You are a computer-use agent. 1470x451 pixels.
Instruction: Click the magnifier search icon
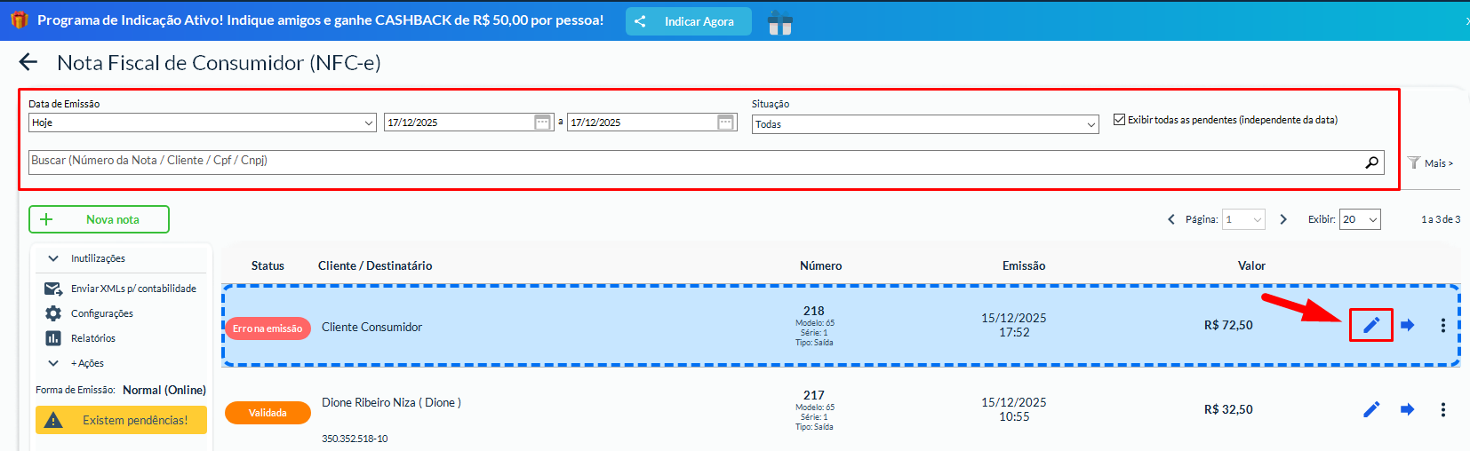(x=1371, y=162)
